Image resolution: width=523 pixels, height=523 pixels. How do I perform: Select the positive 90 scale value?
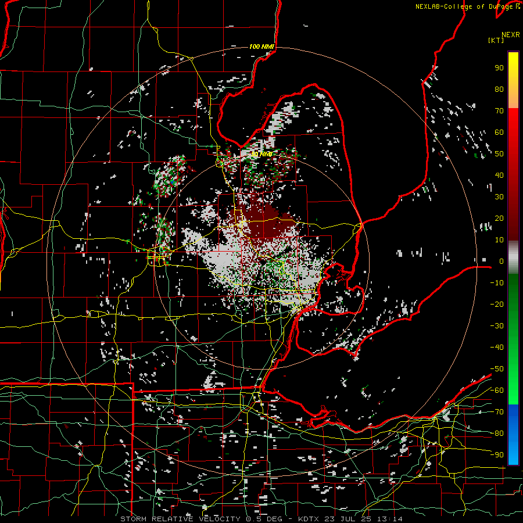pyautogui.click(x=499, y=68)
